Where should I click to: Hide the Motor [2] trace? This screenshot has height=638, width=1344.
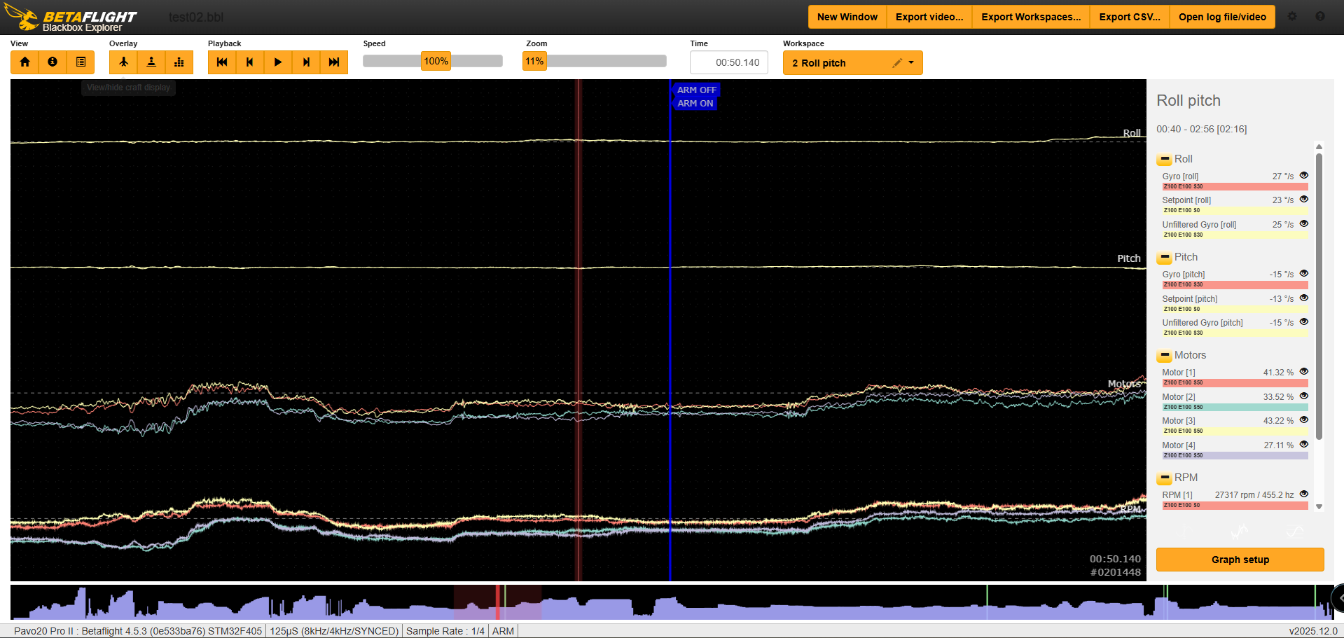pyautogui.click(x=1303, y=396)
